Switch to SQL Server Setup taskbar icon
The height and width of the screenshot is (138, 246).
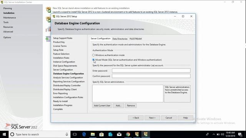click(146, 135)
